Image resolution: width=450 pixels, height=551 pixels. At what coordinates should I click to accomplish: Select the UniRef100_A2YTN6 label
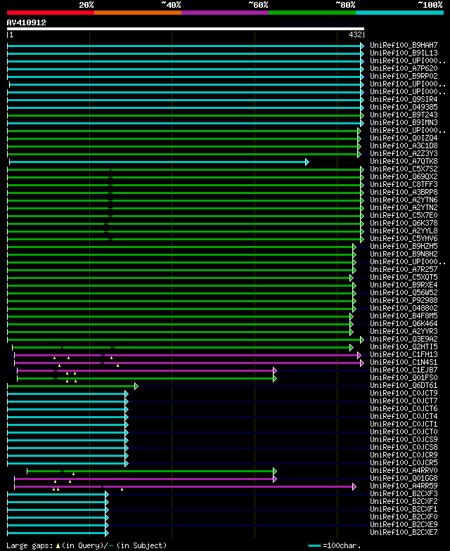tap(404, 200)
